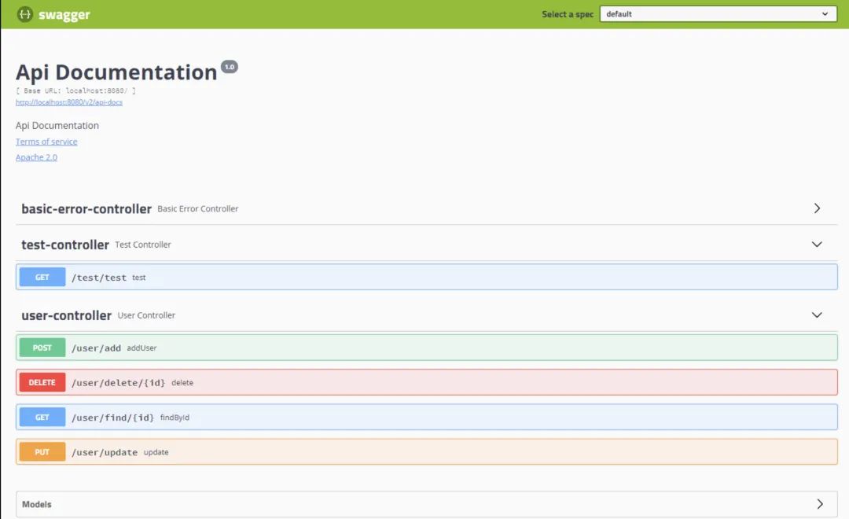Image resolution: width=849 pixels, height=519 pixels.
Task: Click the /user/update endpoint path
Action: point(105,452)
